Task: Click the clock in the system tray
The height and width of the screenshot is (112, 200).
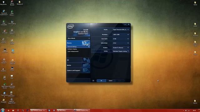Action: pos(194,111)
